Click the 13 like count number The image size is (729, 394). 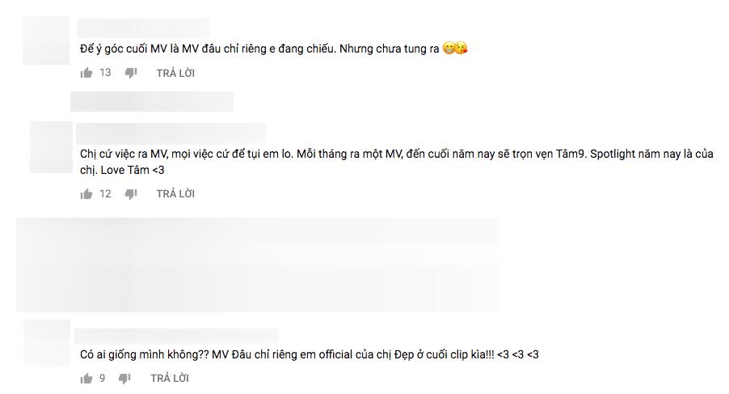coord(106,73)
